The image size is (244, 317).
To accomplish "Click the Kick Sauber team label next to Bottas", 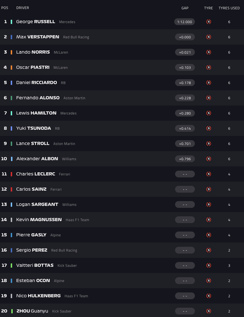I will pos(67,266).
